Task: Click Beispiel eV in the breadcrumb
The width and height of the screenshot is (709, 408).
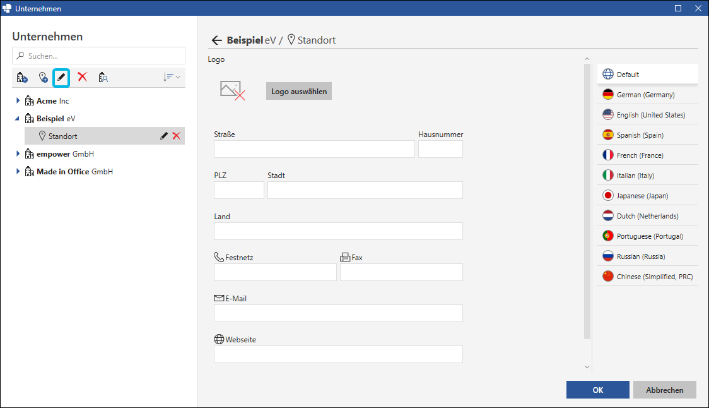Action: pos(252,40)
